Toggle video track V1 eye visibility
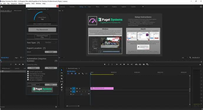The height and width of the screenshot is (110, 203). click(80, 89)
